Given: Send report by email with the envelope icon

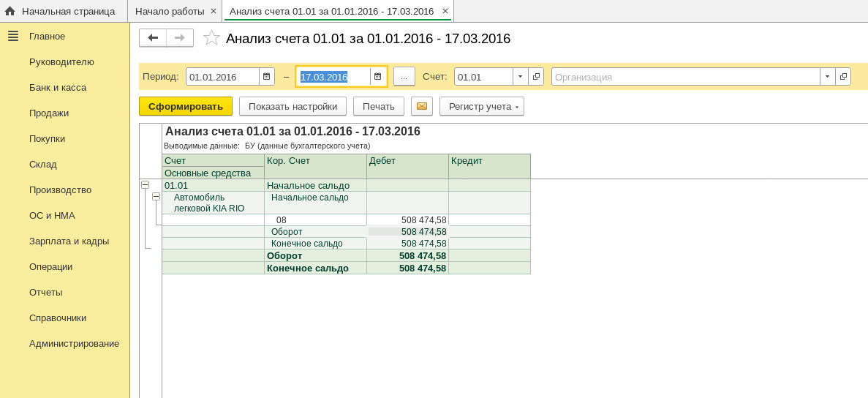Looking at the screenshot, I should [422, 106].
